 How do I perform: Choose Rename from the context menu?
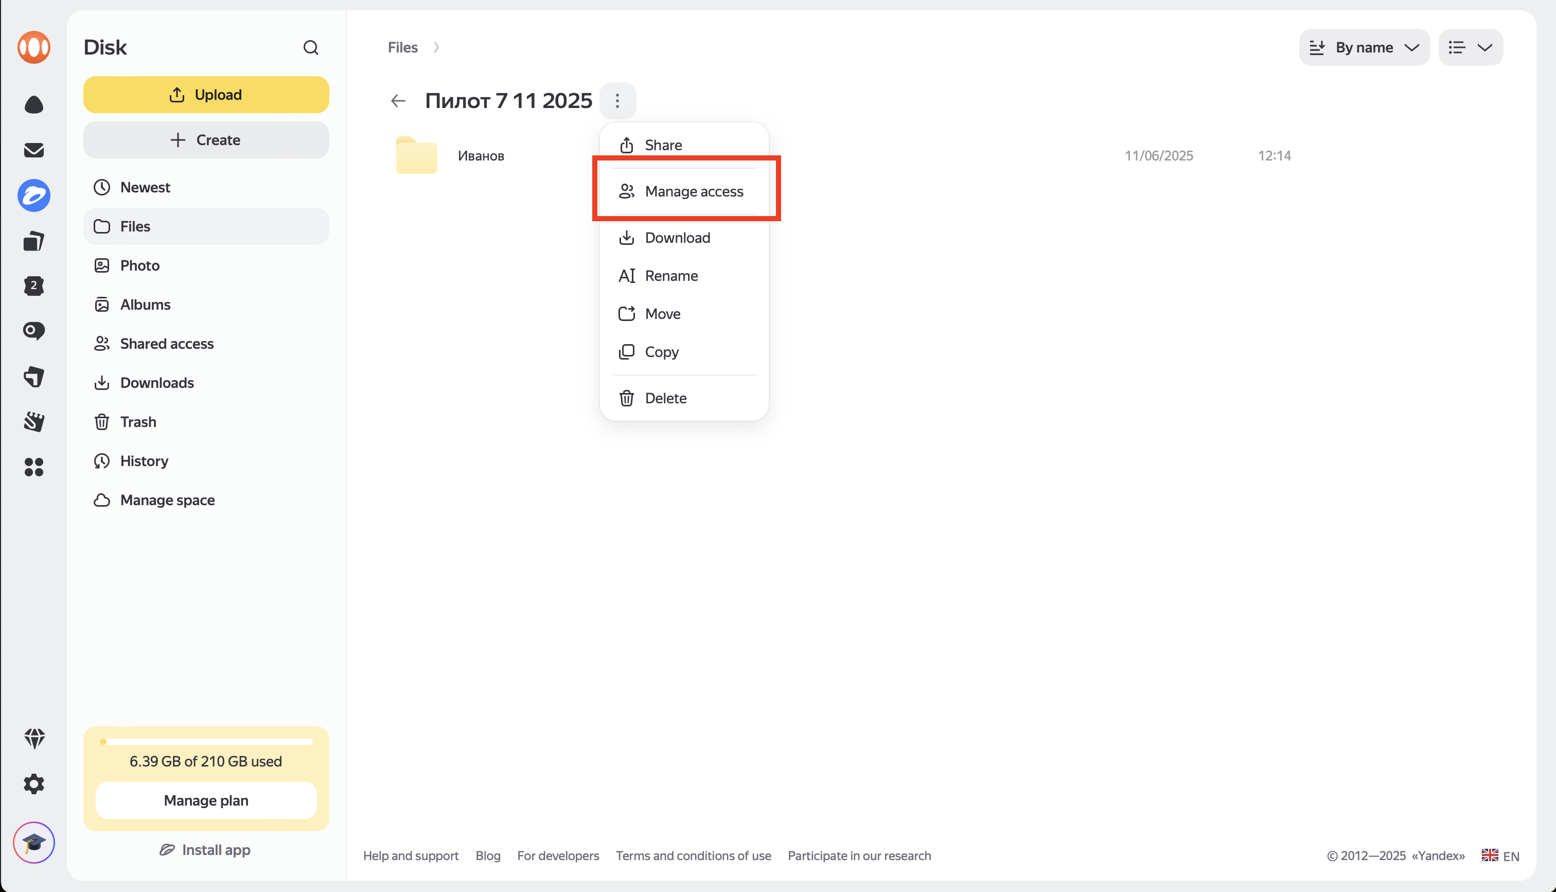[x=671, y=276]
